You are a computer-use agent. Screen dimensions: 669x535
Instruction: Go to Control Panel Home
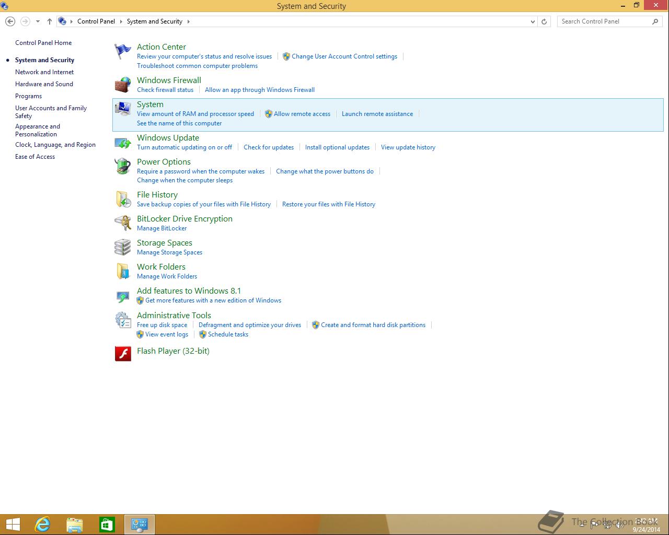pos(43,43)
